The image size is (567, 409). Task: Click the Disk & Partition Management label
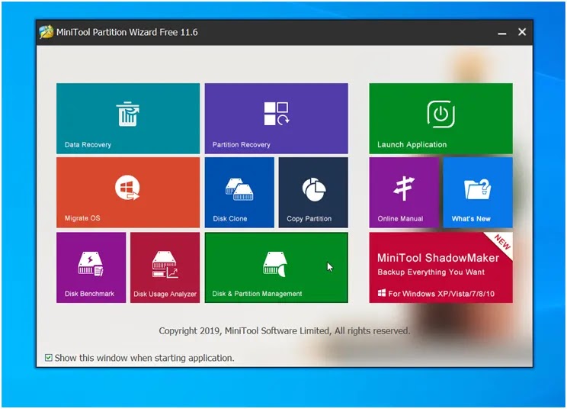[257, 294]
